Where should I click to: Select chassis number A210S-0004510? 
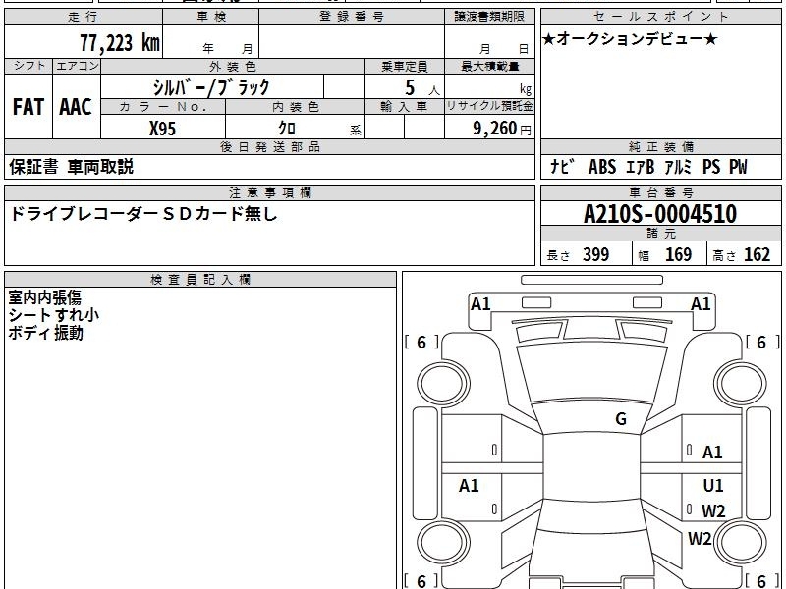click(x=660, y=214)
